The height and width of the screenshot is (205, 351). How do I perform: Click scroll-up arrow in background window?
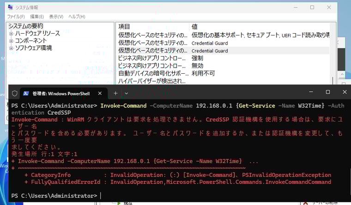pos(342,75)
